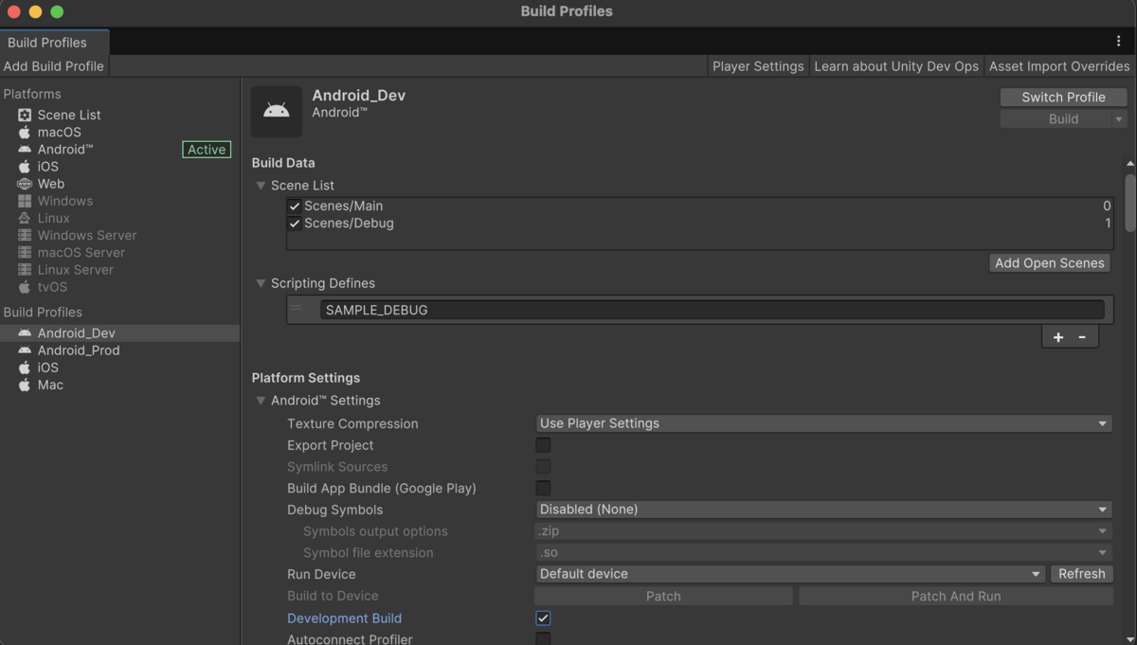Uncheck the Scenes/Debug scene checkbox

295,223
